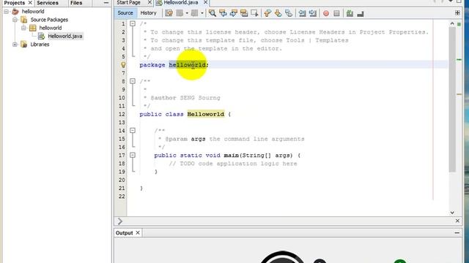Collapse the comment fold at line 14

coord(133,130)
